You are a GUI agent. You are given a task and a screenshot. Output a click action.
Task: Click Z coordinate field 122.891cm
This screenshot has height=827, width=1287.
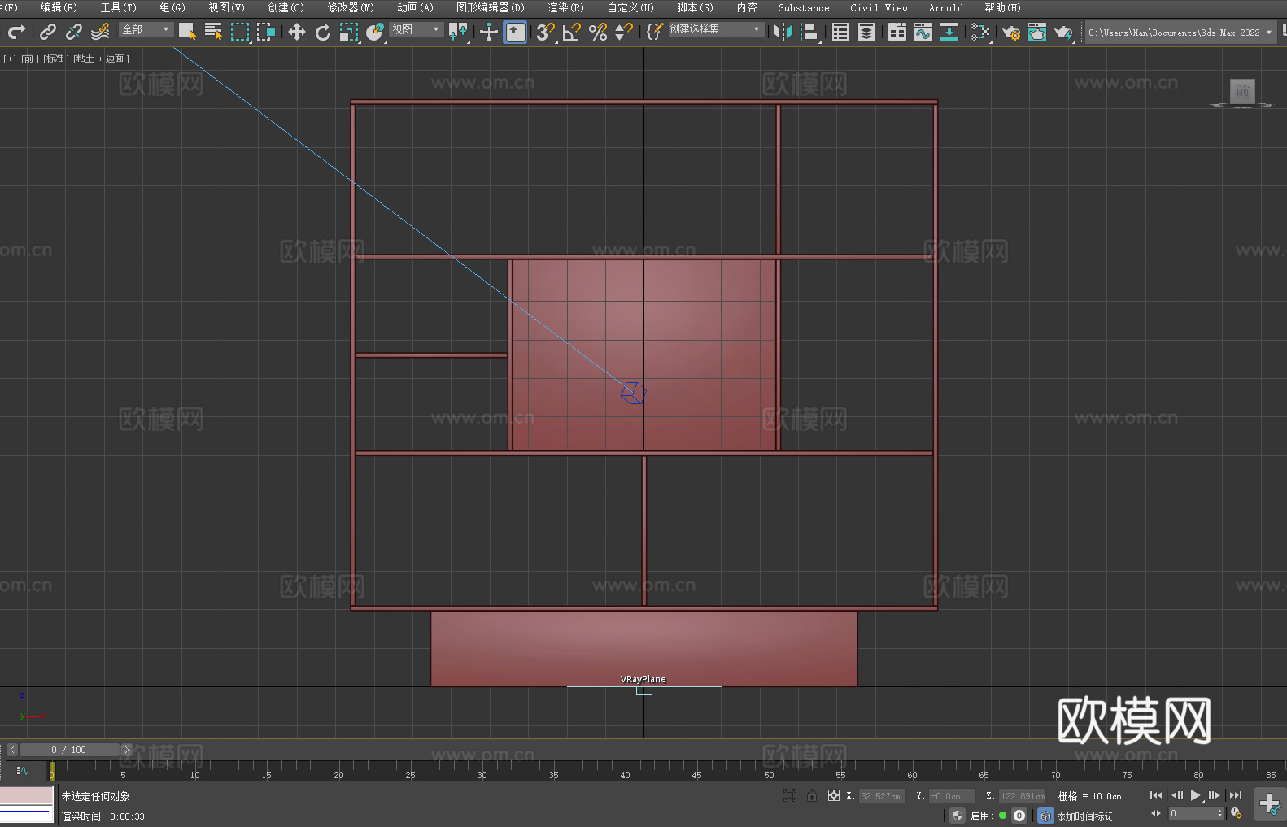[x=1022, y=796]
